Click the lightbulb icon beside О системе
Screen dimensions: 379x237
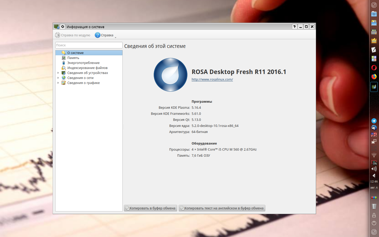tap(63, 53)
